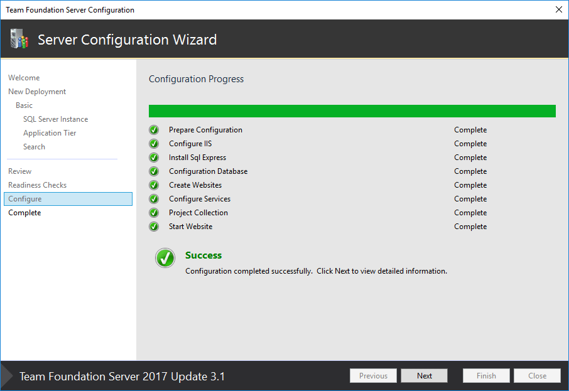Select the Search step in sidebar
This screenshot has height=391, width=569.
click(x=34, y=146)
